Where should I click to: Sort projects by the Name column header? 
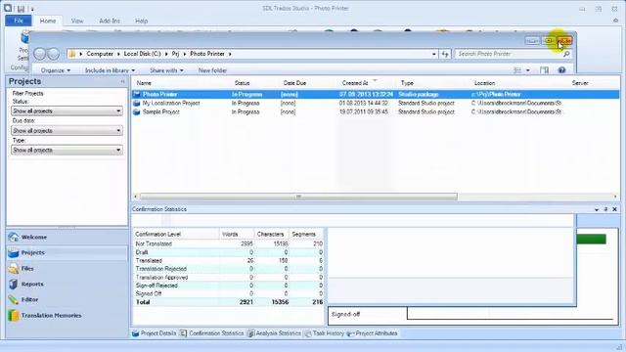144,83
